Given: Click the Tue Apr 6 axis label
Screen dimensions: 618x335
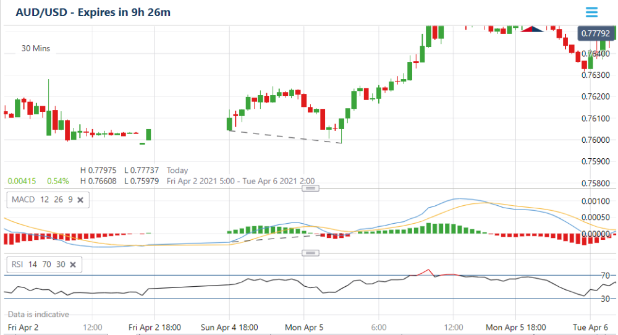Looking at the screenshot, I should tap(590, 328).
